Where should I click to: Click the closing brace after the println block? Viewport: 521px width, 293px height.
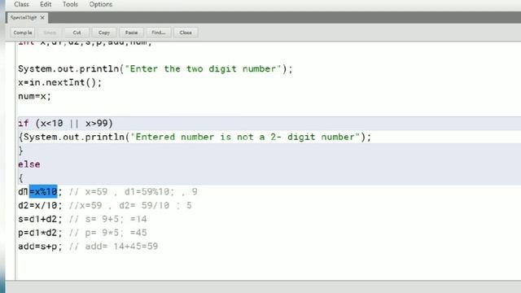coord(20,151)
